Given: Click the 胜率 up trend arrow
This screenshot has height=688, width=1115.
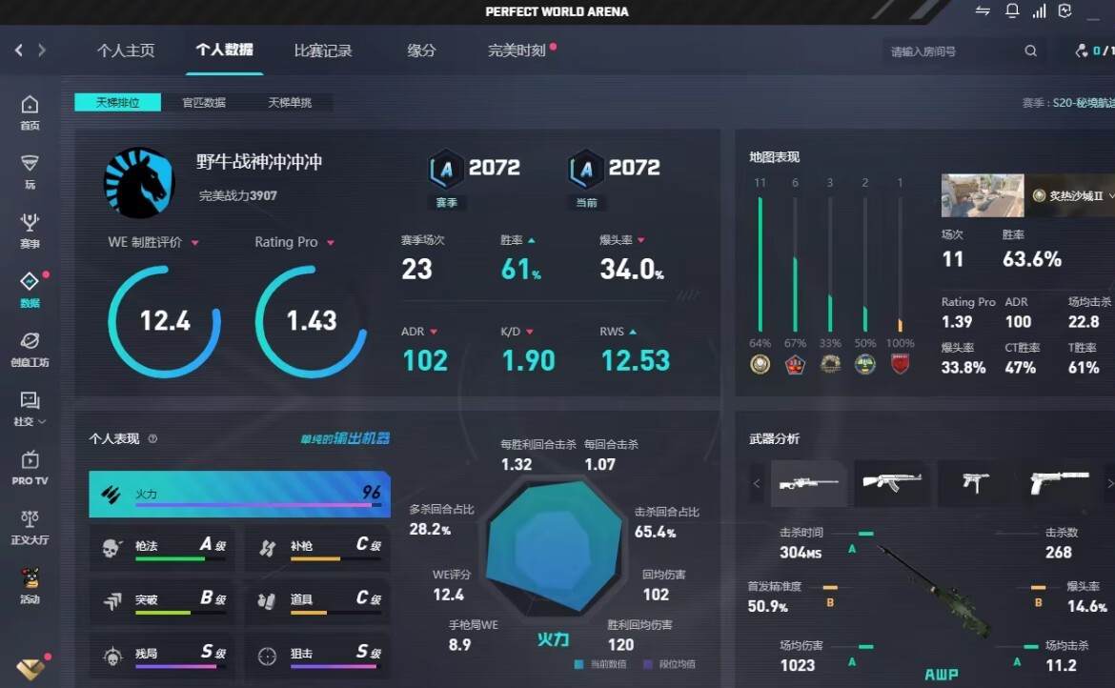Looking at the screenshot, I should click(x=531, y=240).
